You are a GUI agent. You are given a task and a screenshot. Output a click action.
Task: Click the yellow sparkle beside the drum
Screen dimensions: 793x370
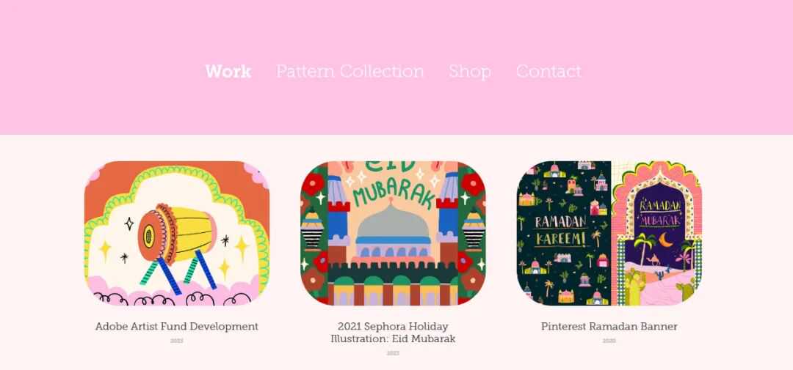pos(242,248)
